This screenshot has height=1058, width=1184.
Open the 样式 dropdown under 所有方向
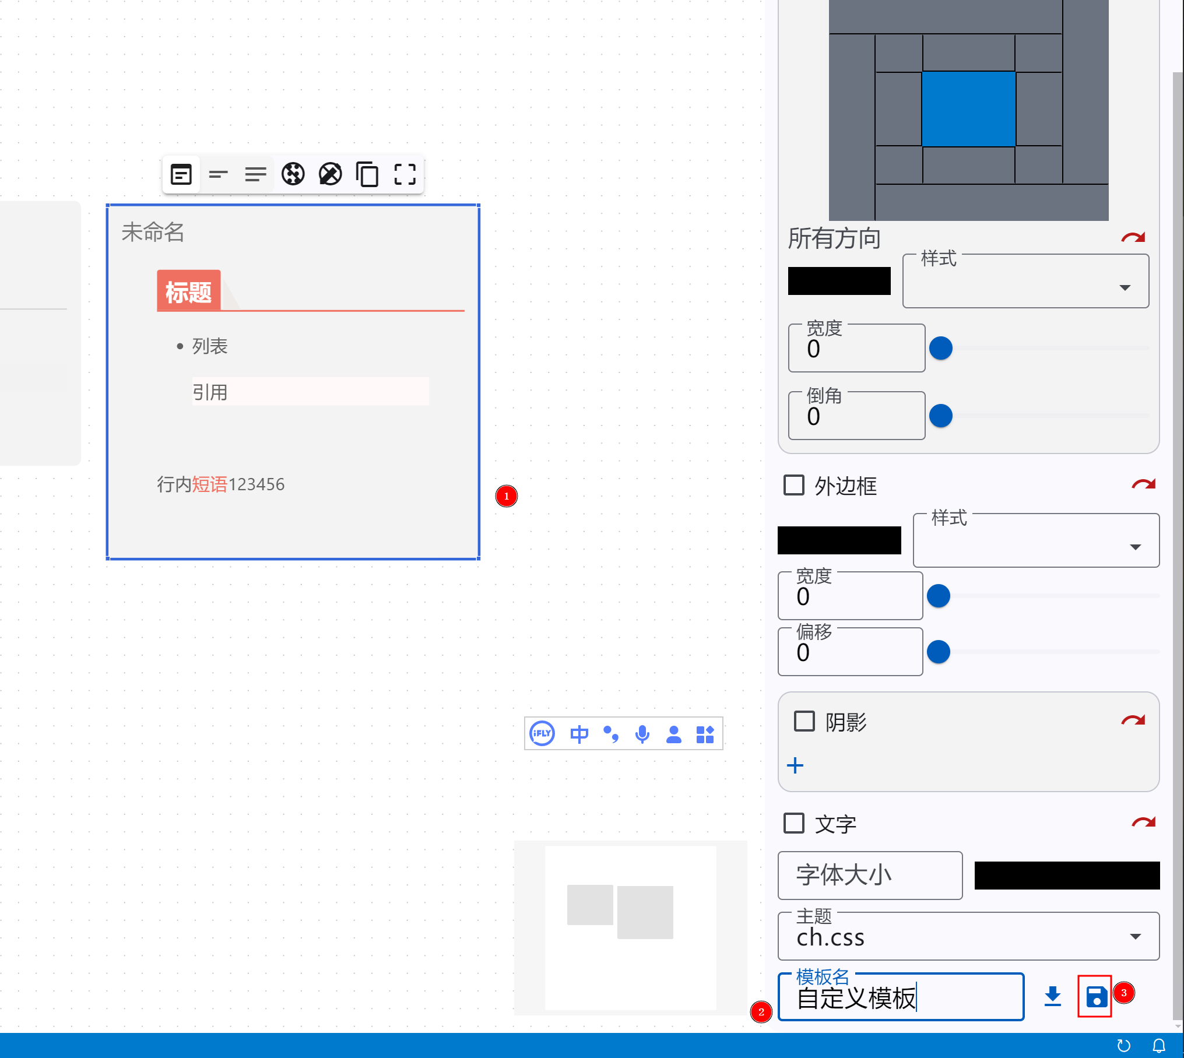[1025, 282]
